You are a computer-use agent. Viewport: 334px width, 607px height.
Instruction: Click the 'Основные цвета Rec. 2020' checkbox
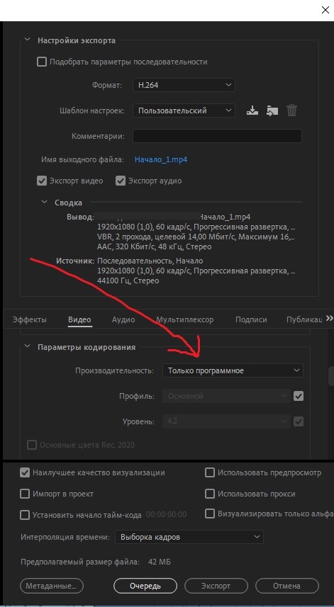tap(32, 446)
